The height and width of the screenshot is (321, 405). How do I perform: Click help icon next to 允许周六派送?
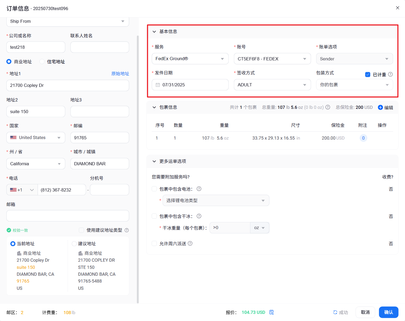190,243
